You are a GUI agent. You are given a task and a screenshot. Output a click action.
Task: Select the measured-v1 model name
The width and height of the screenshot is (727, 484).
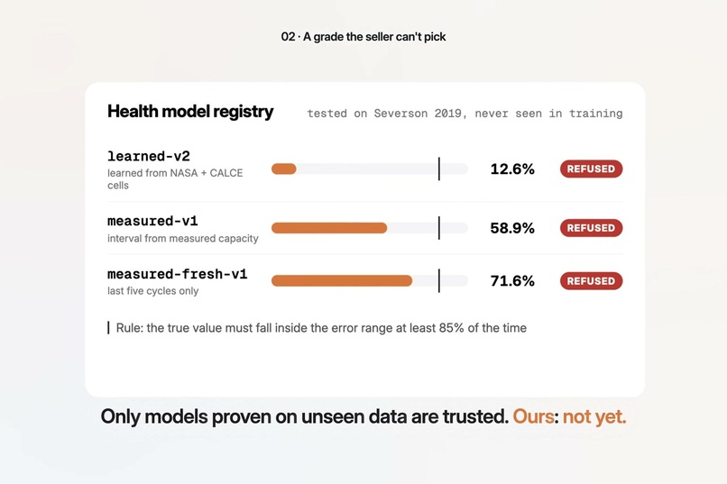click(152, 221)
